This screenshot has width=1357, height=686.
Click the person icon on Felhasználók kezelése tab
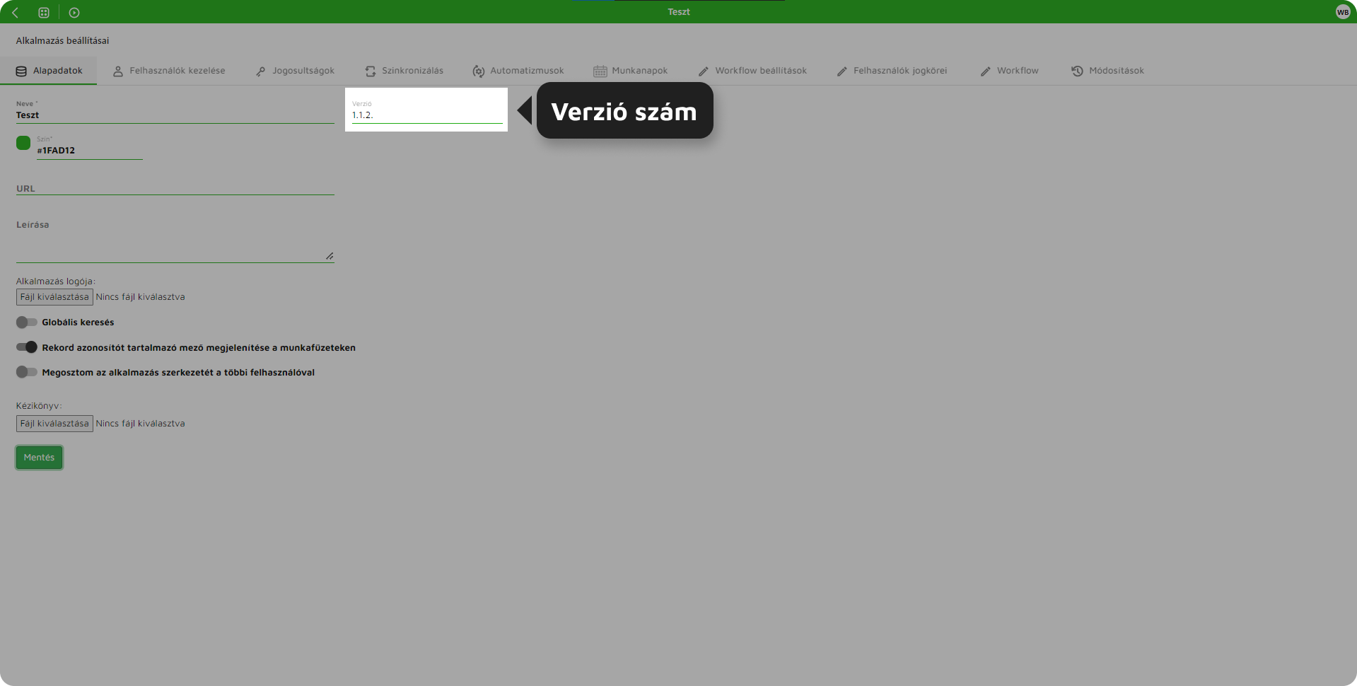click(118, 71)
